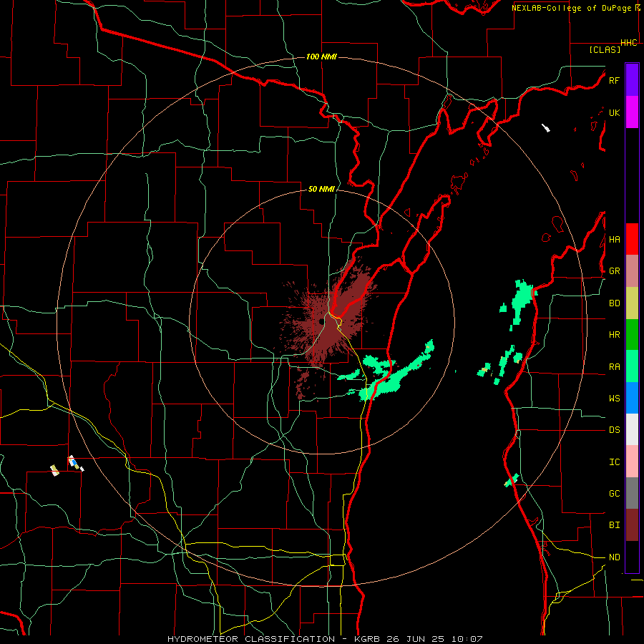Image resolution: width=644 pixels, height=644 pixels.
Task: Click the IC light pink legend swatch
Action: [632, 462]
